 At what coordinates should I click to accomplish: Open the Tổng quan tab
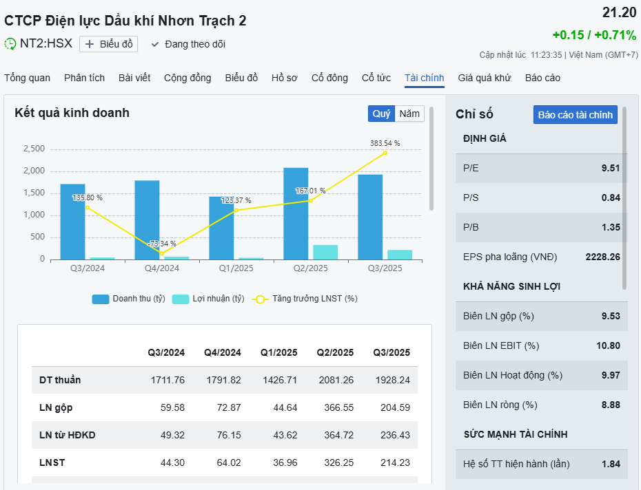[28, 78]
